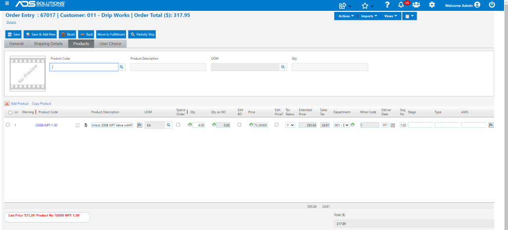Click the flag icon after product description
This screenshot has width=508, height=230.
[139, 125]
